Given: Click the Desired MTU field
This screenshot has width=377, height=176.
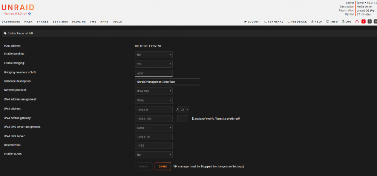Looking at the screenshot, I should (x=154, y=146).
